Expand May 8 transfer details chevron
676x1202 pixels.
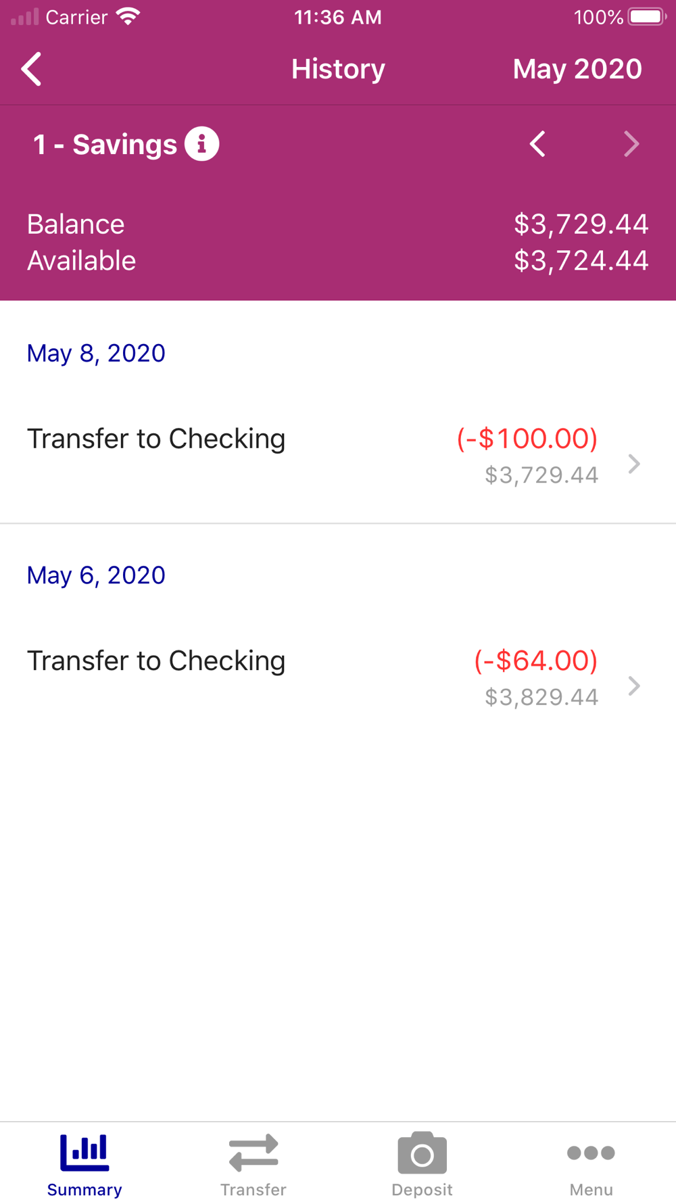pos(633,464)
